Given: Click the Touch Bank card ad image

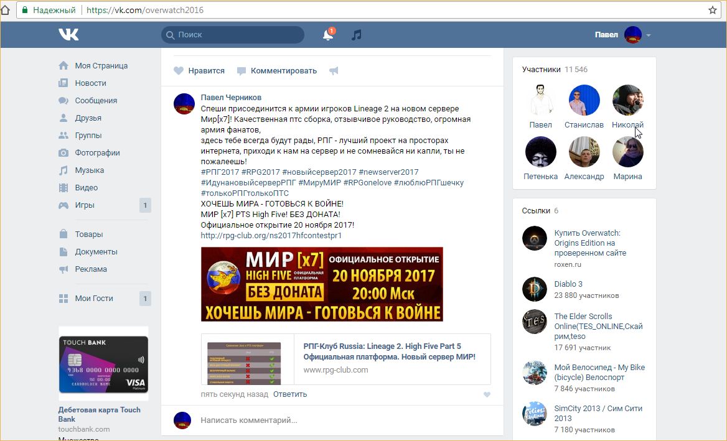Looking at the screenshot, I should [x=103, y=364].
